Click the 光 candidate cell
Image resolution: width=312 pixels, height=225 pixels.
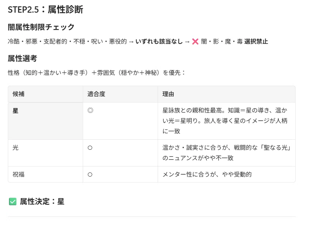click(x=45, y=153)
